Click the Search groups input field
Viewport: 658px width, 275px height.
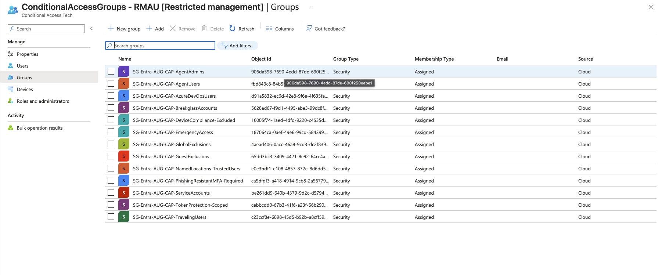point(160,46)
